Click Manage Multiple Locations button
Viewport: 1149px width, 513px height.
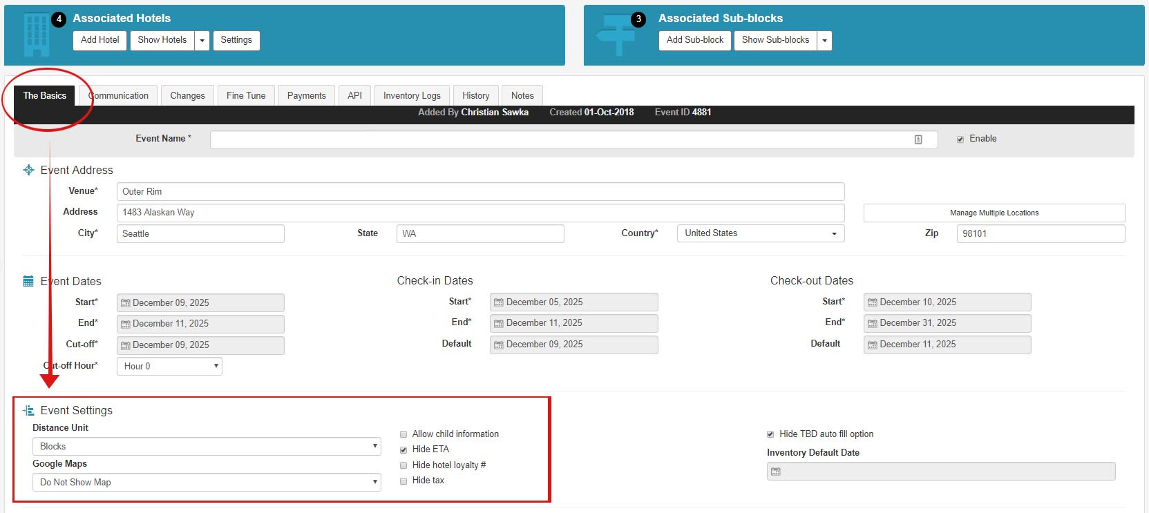[x=994, y=213]
